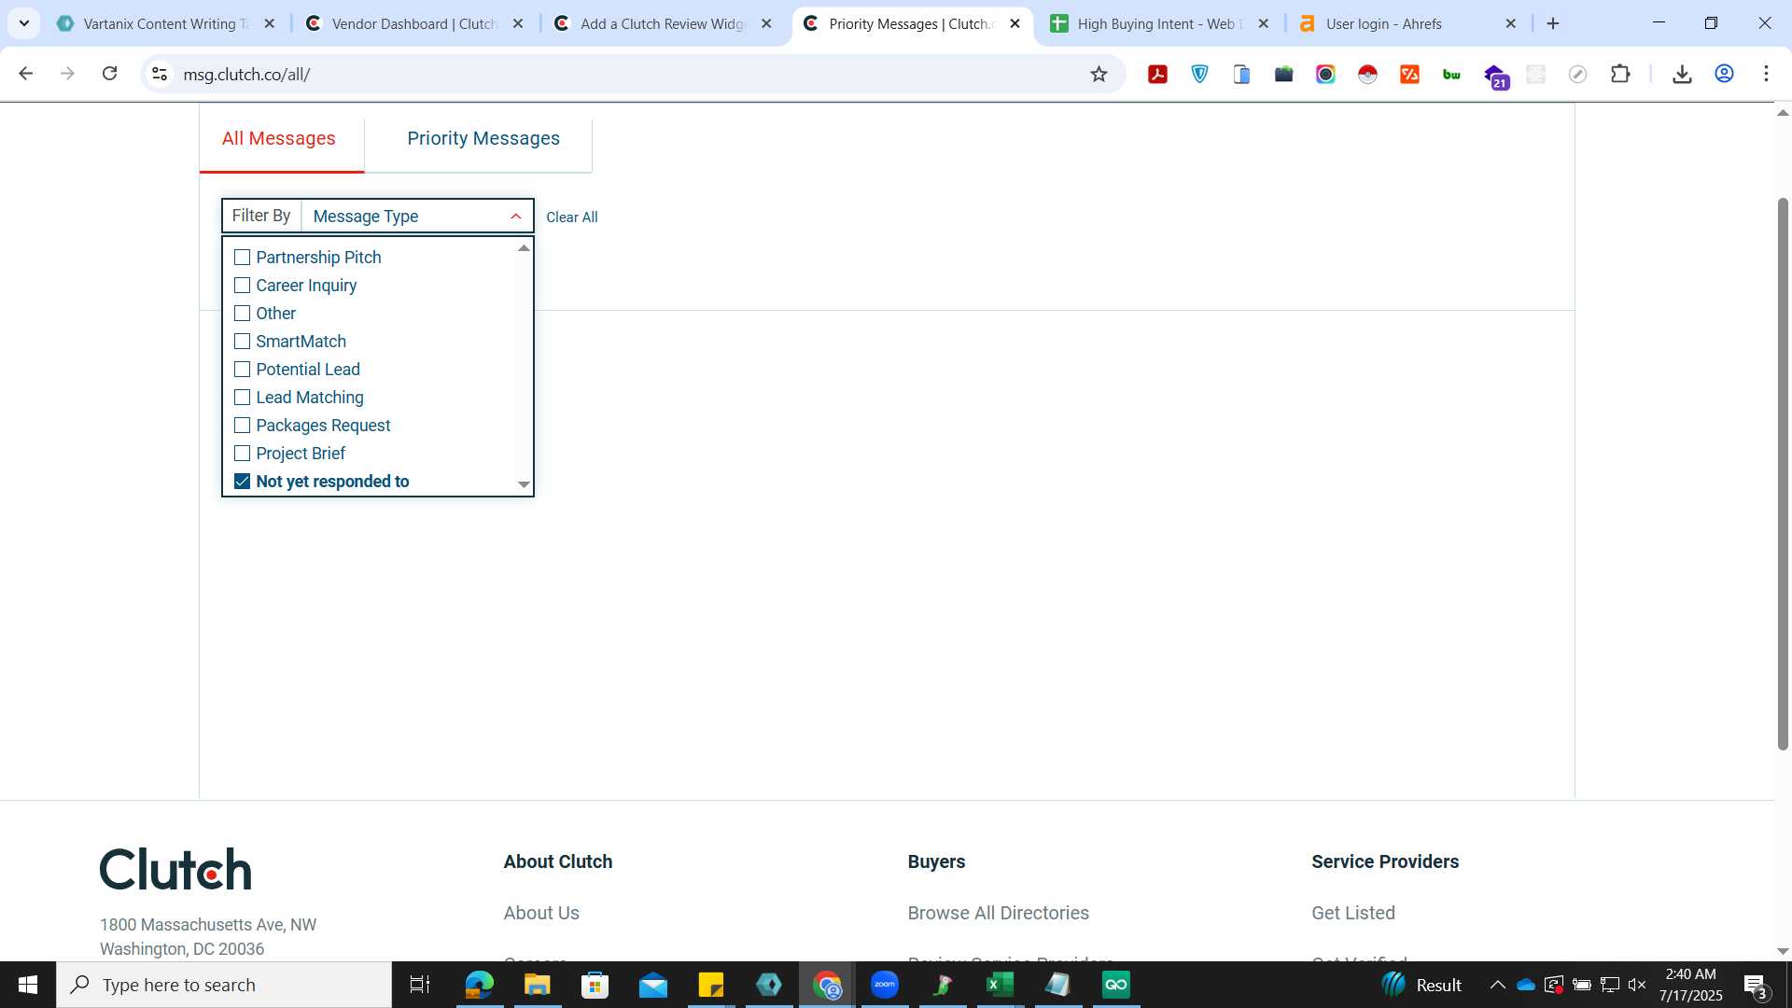The width and height of the screenshot is (1792, 1008).
Task: Open Excel from the taskbar
Action: pyautogui.click(x=1001, y=985)
